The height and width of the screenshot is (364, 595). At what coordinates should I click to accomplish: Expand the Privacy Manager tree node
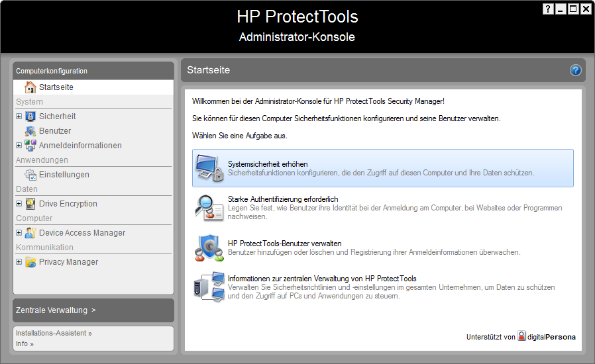click(x=19, y=261)
